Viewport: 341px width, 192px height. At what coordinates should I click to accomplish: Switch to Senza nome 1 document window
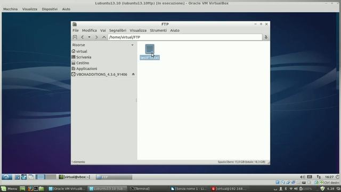tap(188, 189)
